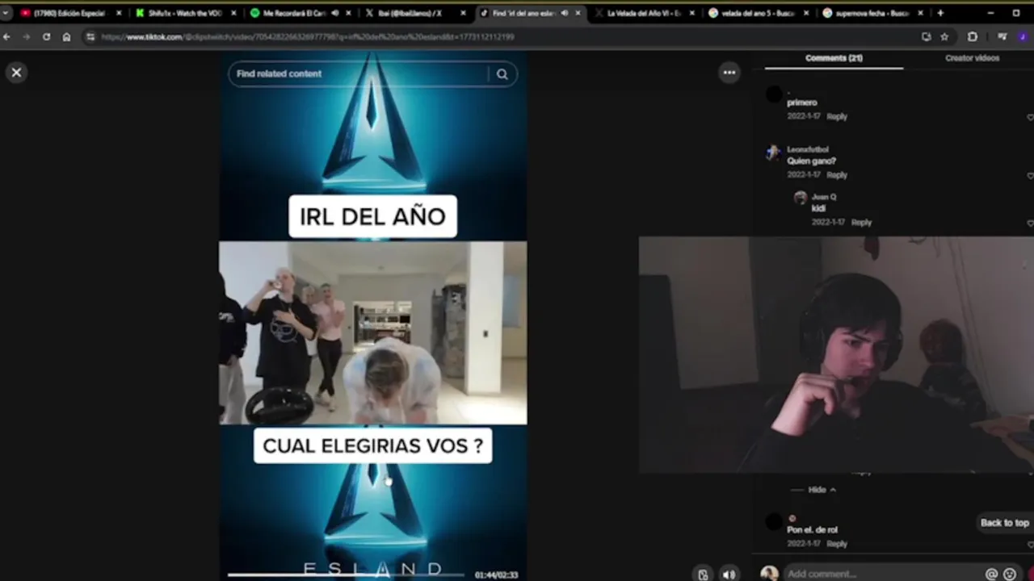
Task: Bookmark this page with the star icon
Action: coord(944,36)
